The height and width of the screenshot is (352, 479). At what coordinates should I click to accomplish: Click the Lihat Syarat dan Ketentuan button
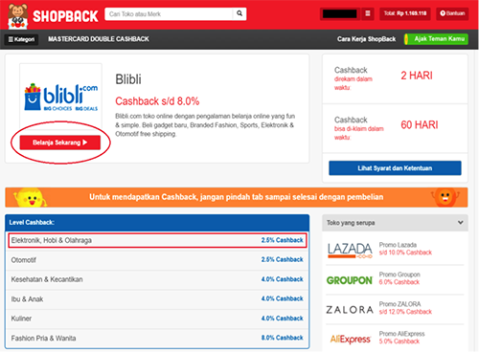tap(395, 168)
